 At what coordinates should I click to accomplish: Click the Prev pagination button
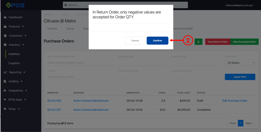232,123
